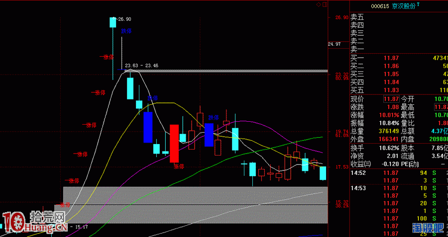Select the first blue 跌停 candlestick
448x237 pixels.
coord(148,127)
